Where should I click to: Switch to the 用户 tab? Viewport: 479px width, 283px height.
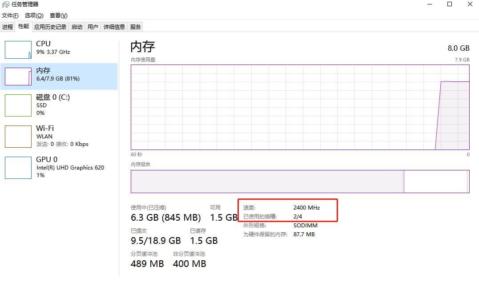coord(93,27)
